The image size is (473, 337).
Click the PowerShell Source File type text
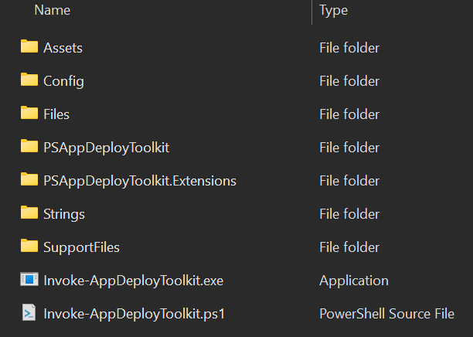pyautogui.click(x=386, y=314)
